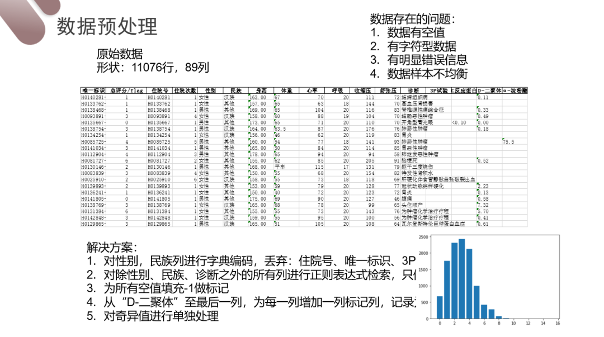Click the text 形状：11076行，89列

point(153,68)
